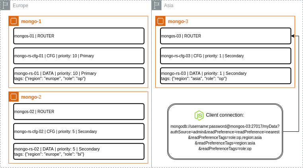Select the mongos-01 ROUTER box
The height and width of the screenshot is (168, 303).
[78, 36]
